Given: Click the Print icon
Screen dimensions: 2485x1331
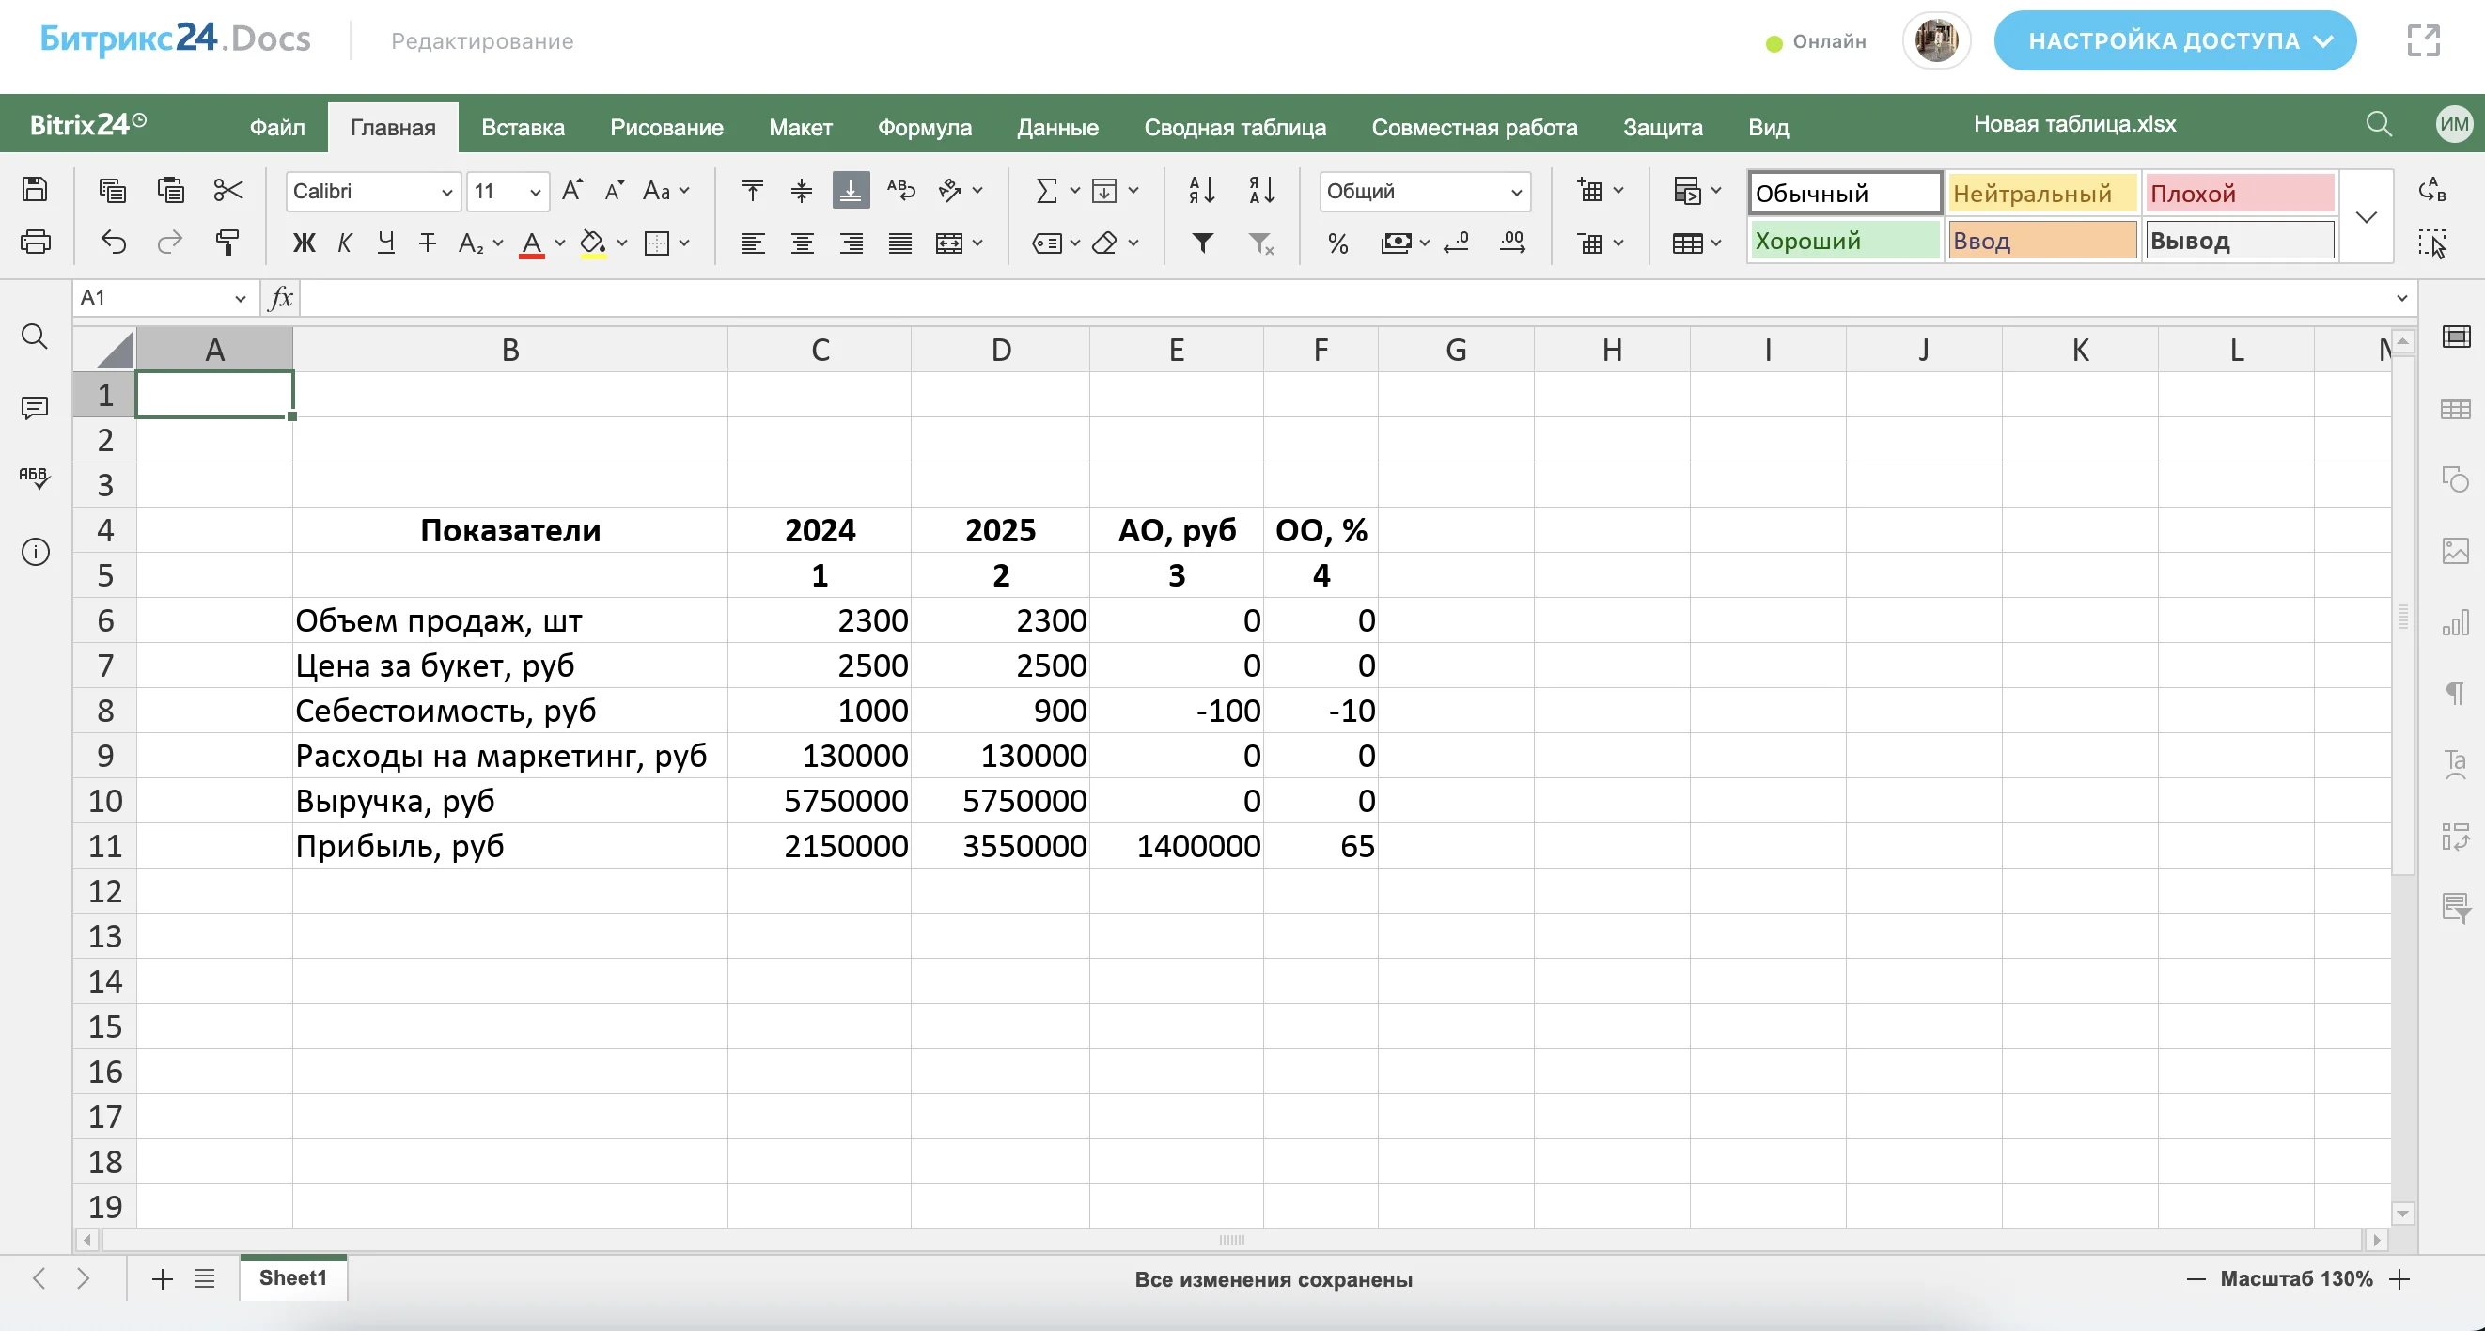Looking at the screenshot, I should [35, 243].
